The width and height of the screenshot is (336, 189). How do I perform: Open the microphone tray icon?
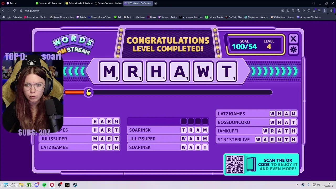pyautogui.click(x=308, y=185)
